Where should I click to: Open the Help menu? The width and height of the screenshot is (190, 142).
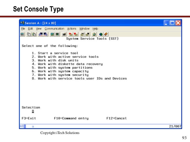click(x=95, y=29)
